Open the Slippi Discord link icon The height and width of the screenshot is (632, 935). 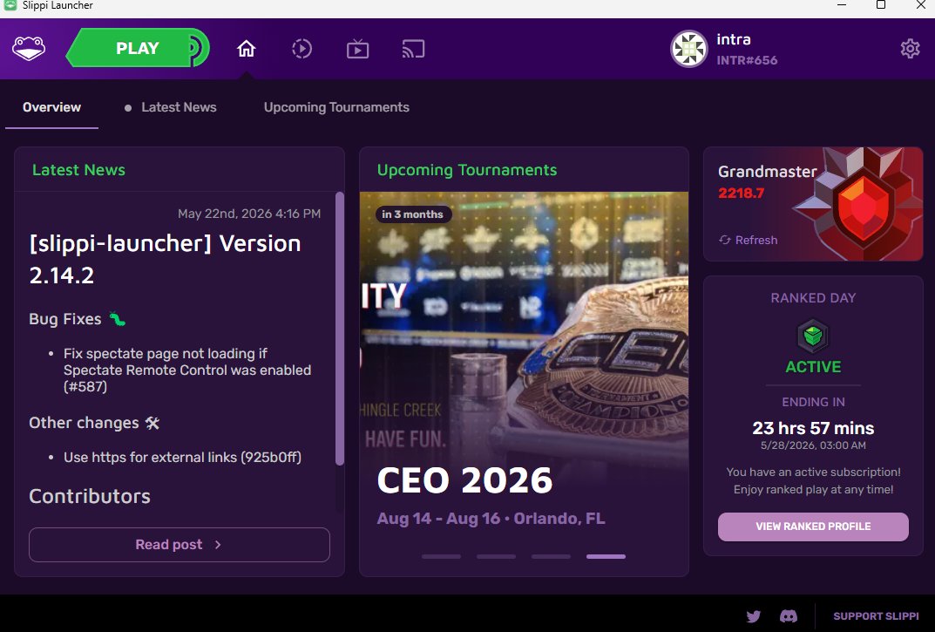click(789, 616)
